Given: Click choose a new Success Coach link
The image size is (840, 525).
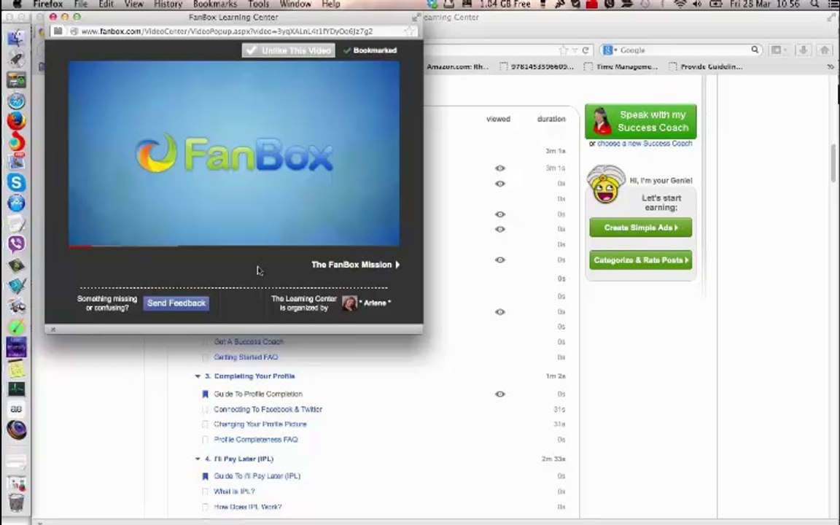Looking at the screenshot, I should pos(645,144).
